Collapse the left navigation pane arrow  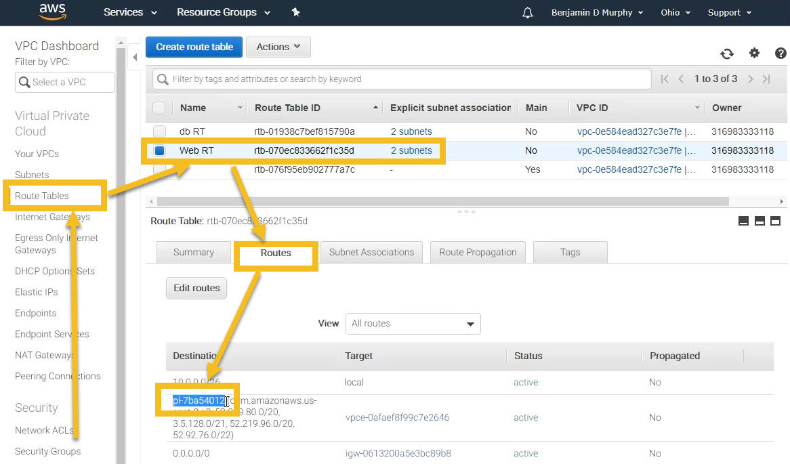[135, 58]
